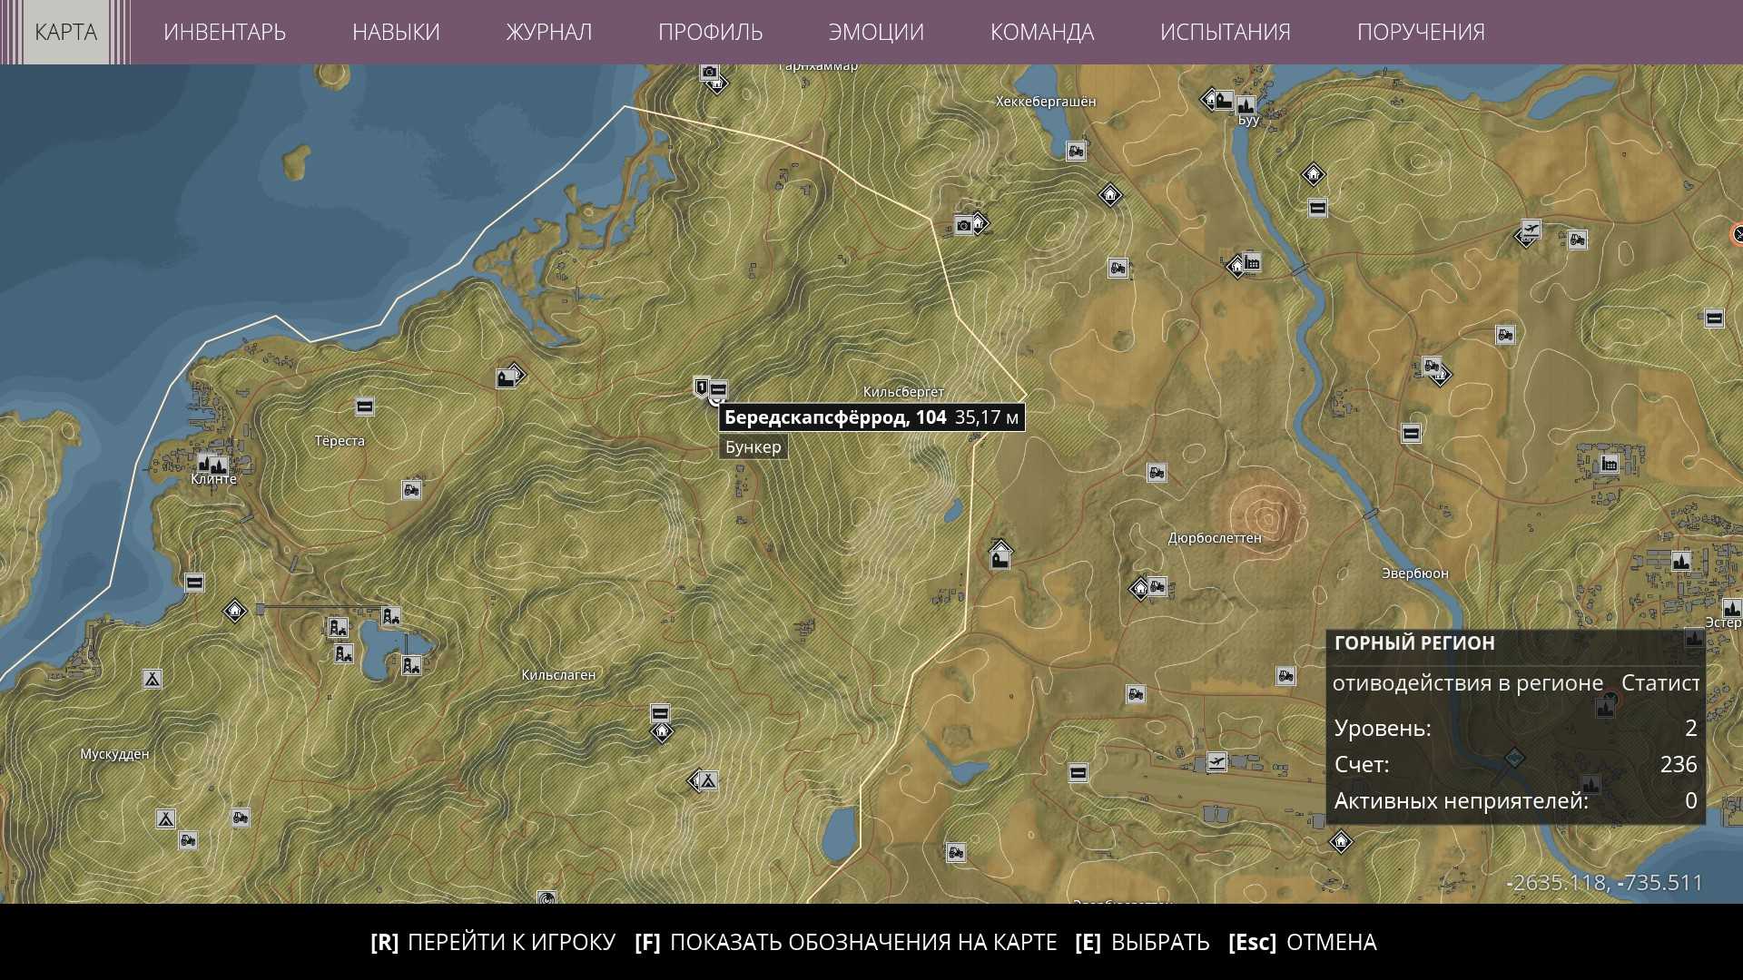Open the Журнал tab

pyautogui.click(x=548, y=32)
